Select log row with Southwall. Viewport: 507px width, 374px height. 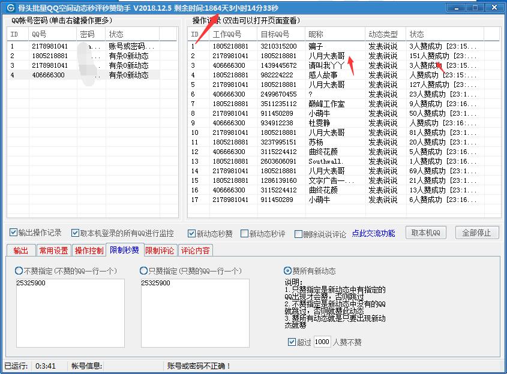coord(336,161)
